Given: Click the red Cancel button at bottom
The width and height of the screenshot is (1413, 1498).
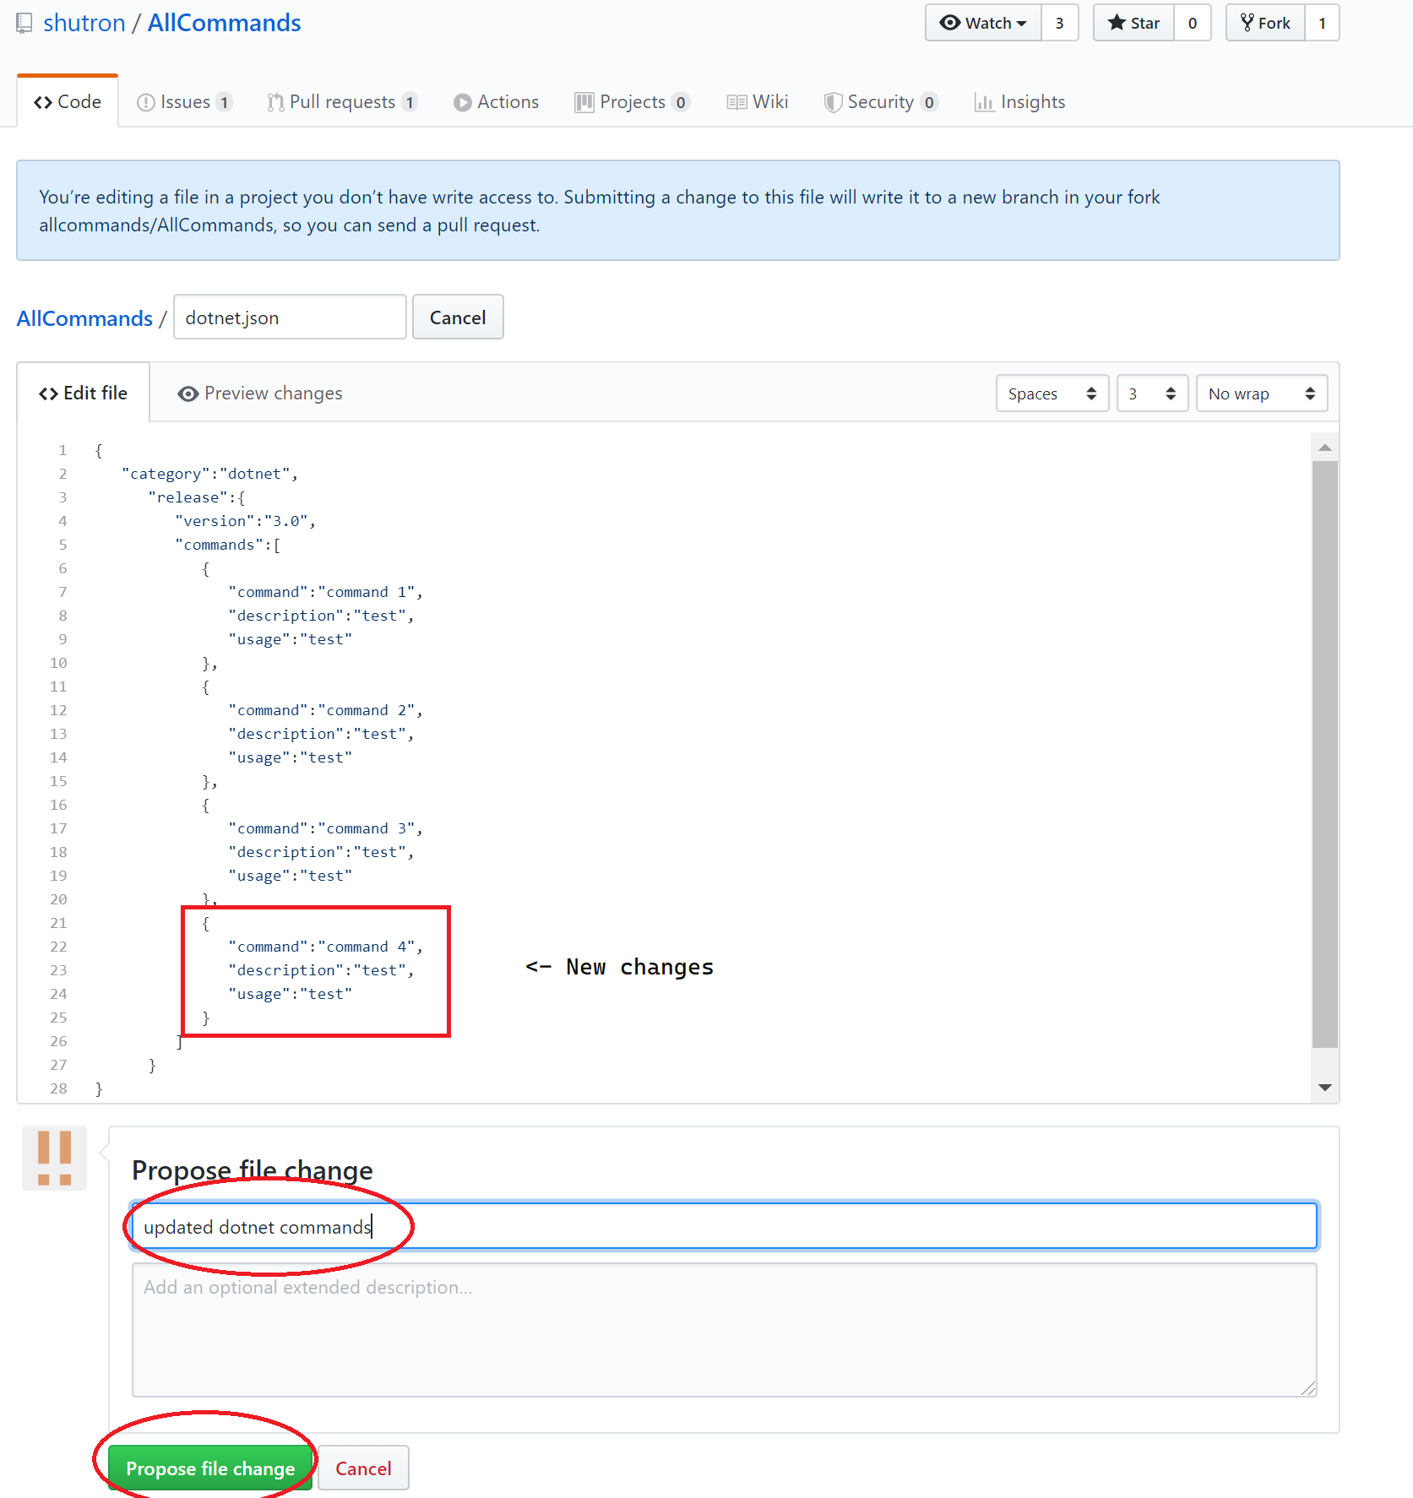Looking at the screenshot, I should [x=363, y=1468].
